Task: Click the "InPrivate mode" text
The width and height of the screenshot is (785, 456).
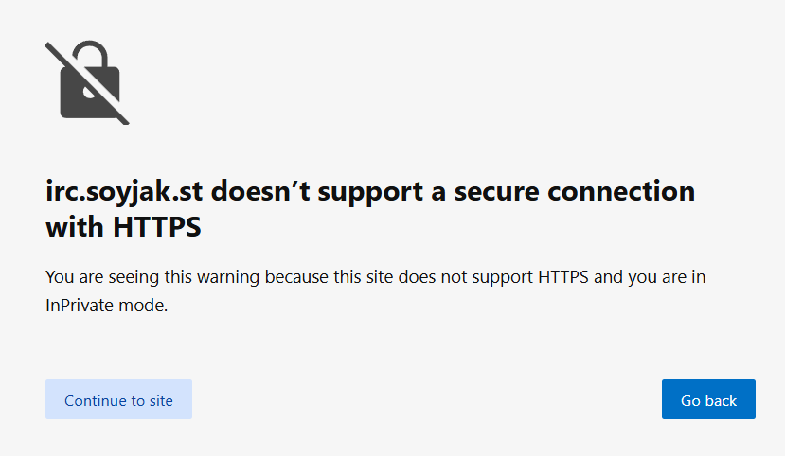Action: (x=106, y=305)
